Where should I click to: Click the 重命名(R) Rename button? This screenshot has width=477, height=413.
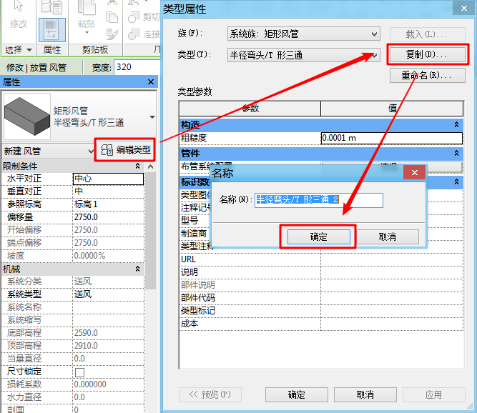pos(428,75)
